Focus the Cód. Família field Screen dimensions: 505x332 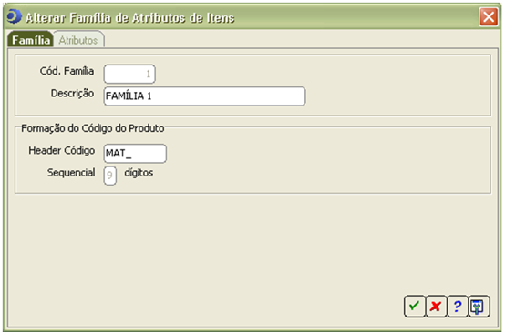pyautogui.click(x=129, y=74)
